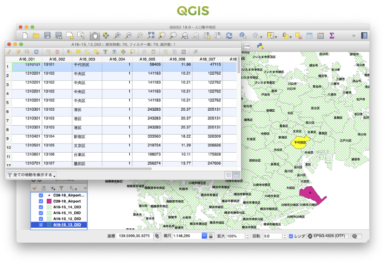Click Invert Selection icon in attribute table
This screenshot has width=386, height=272.
[87, 52]
